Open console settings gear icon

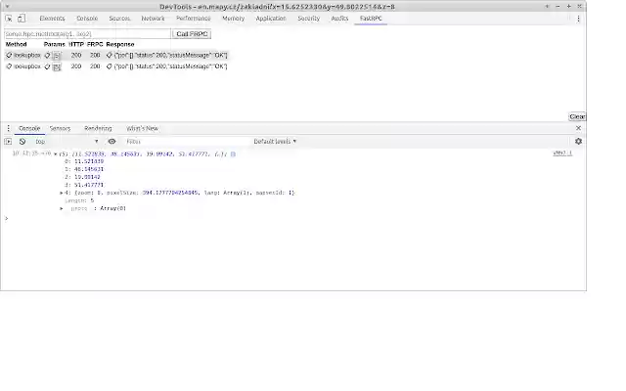point(578,141)
